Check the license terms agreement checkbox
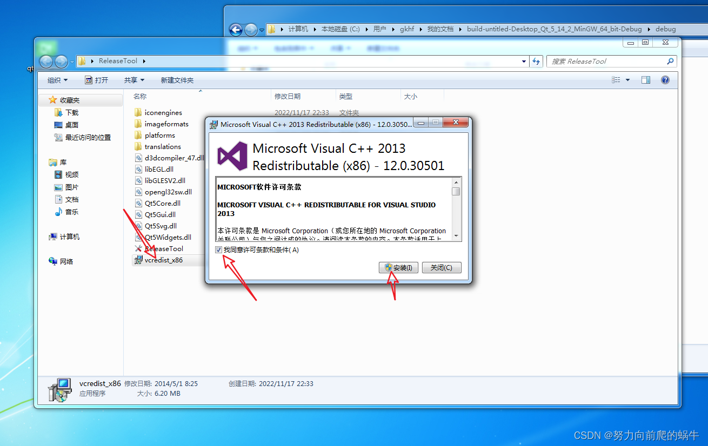 tap(218, 250)
